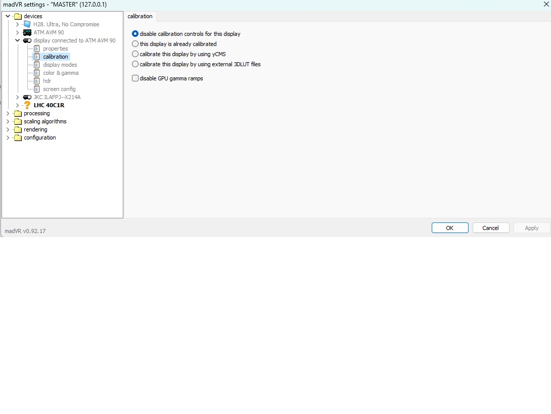The image size is (551, 414).
Task: Close the madVR settings window
Action: pos(546,4)
